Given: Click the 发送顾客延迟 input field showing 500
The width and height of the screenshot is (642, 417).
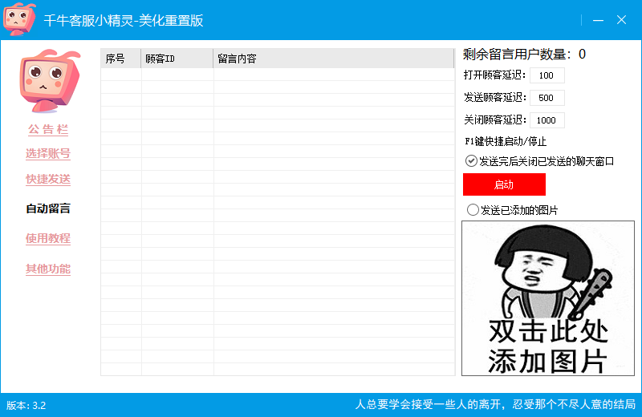Looking at the screenshot, I should [547, 98].
